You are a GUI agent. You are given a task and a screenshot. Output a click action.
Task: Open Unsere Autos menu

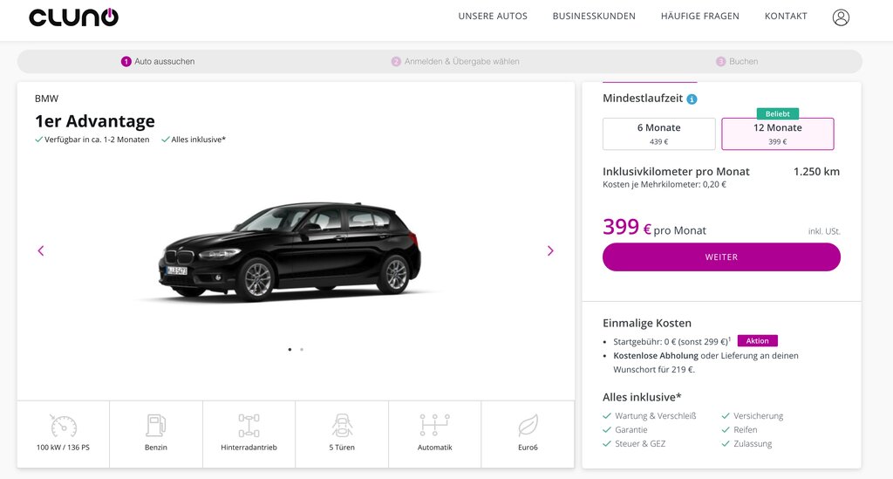click(x=493, y=16)
